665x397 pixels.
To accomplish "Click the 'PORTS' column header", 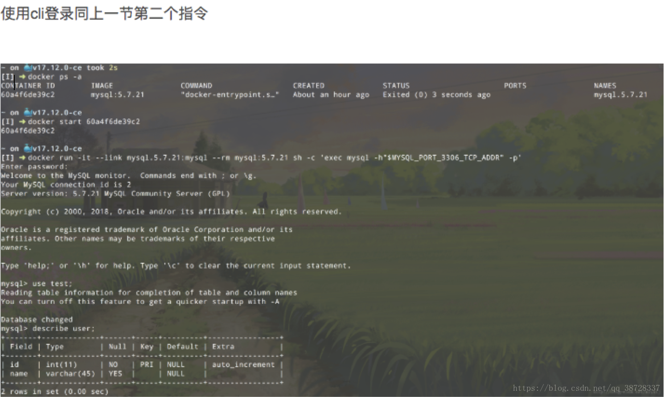I will [x=515, y=86].
